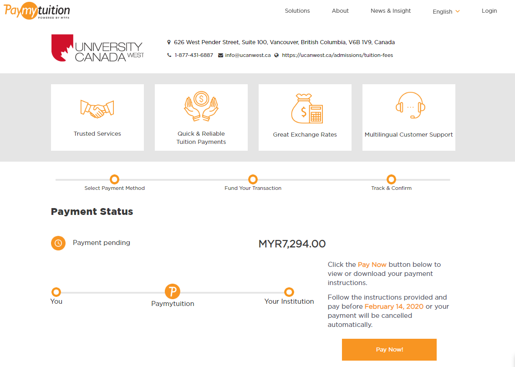This screenshot has height=367, width=515.
Task: Click the Login link
Action: coord(489,11)
